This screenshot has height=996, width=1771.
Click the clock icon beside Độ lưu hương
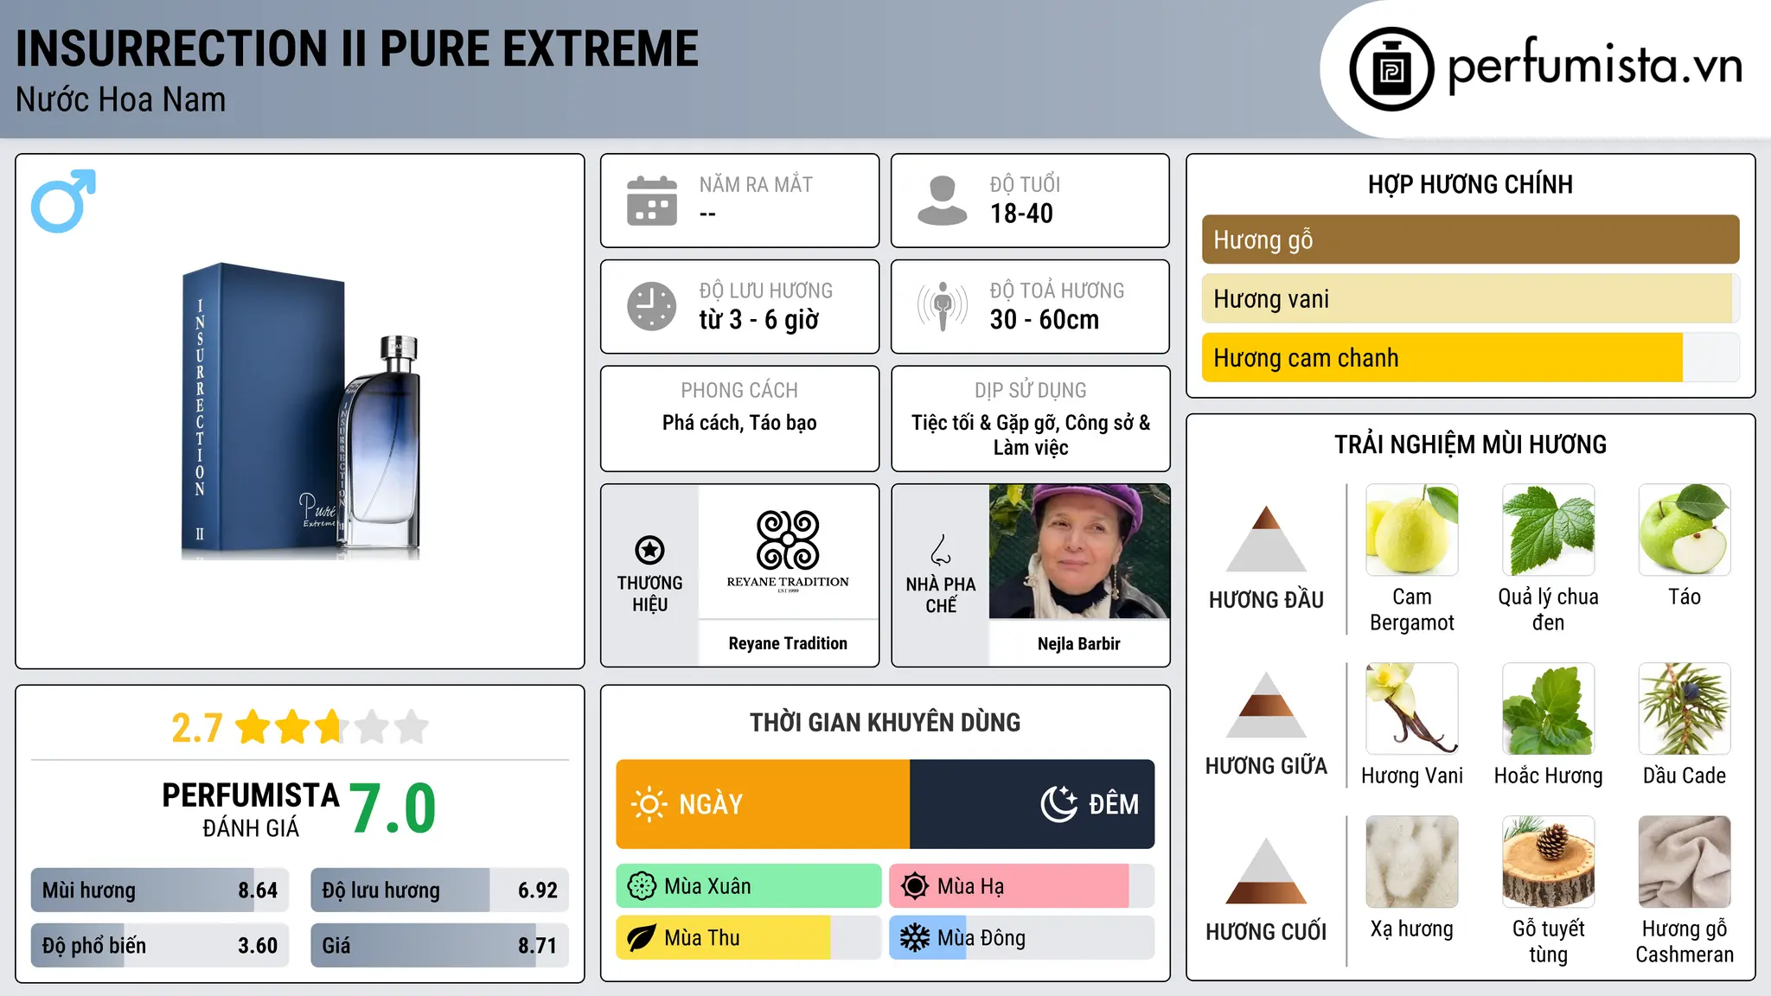(x=652, y=306)
